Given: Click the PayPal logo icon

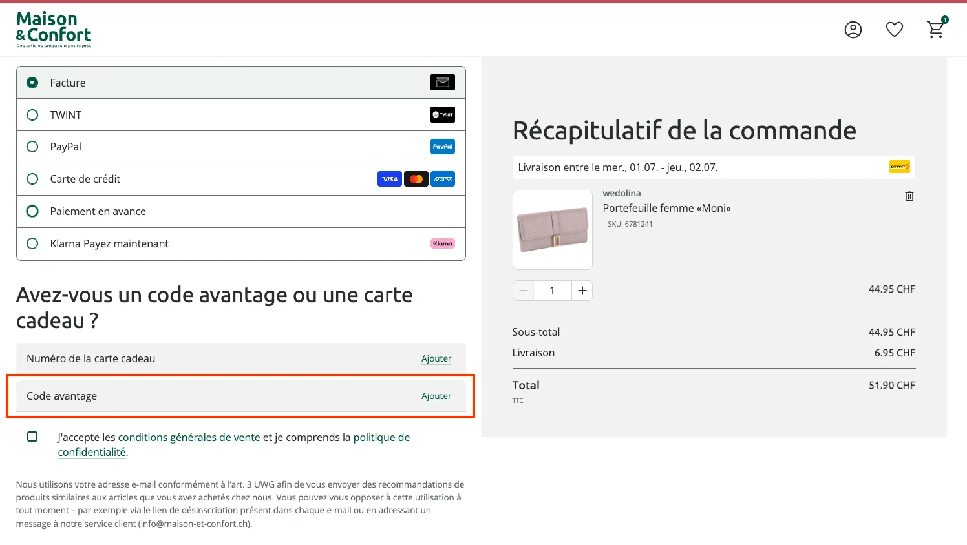Looking at the screenshot, I should pyautogui.click(x=443, y=147).
